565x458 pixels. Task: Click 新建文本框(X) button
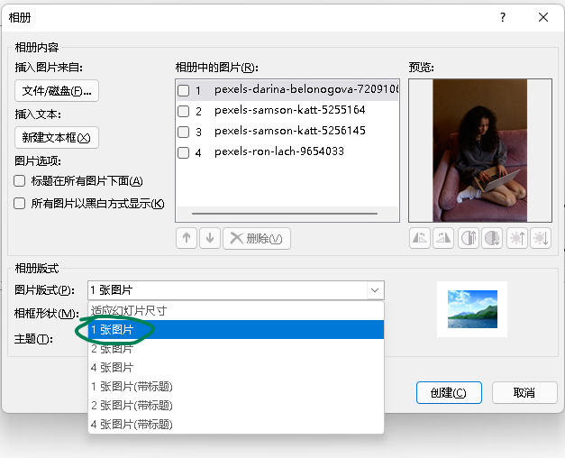57,137
